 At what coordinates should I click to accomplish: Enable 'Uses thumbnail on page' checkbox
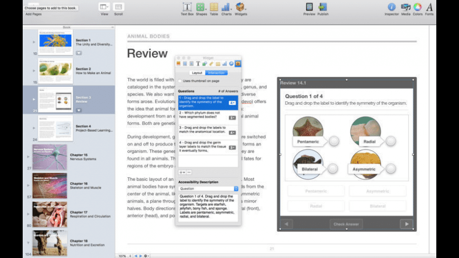(179, 81)
